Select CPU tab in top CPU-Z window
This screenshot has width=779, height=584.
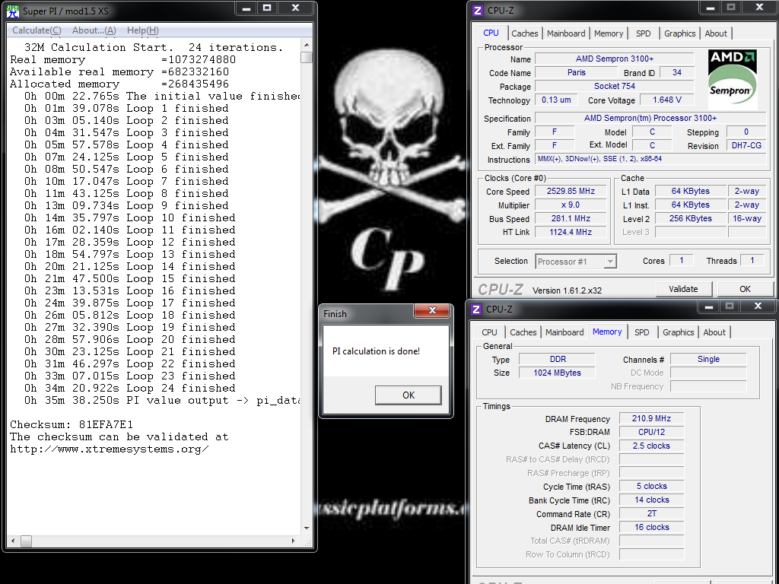[491, 33]
